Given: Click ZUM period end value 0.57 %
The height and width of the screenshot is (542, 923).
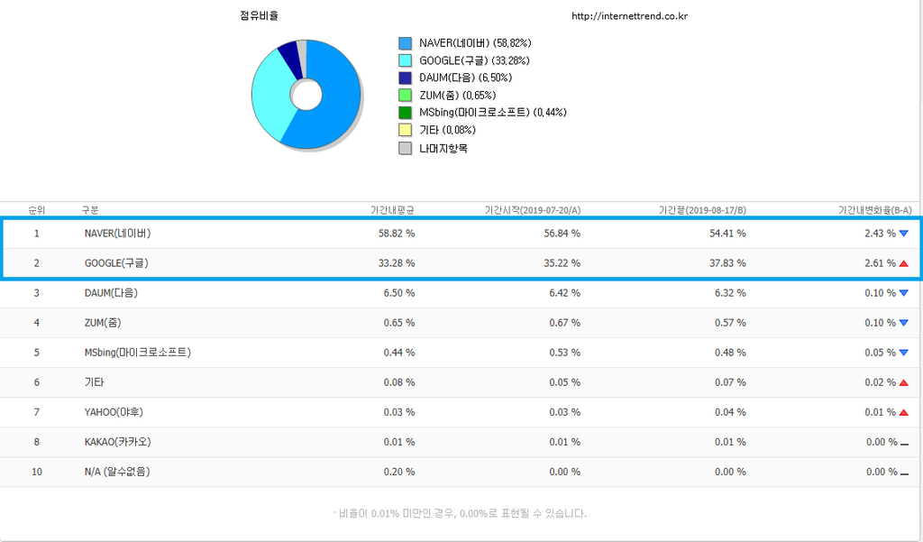Looking at the screenshot, I should click(x=730, y=323).
